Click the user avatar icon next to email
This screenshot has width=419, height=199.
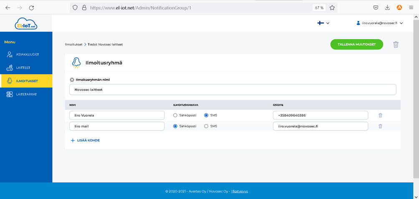pyautogui.click(x=358, y=23)
